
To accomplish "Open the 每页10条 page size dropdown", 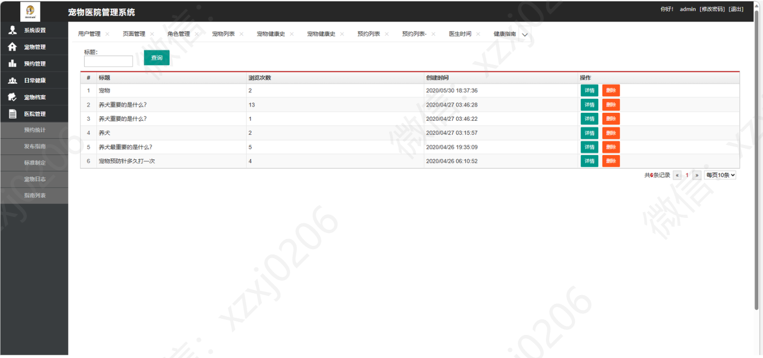I will tap(720, 175).
